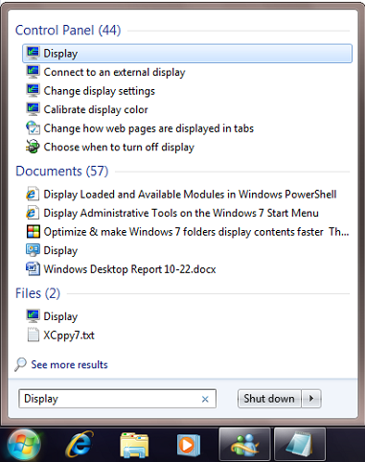Click text file icon of XCppy7.txt
The image size is (365, 462).
click(33, 335)
